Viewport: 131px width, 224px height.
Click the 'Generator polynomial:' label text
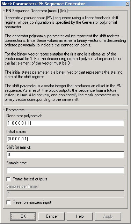(x=24, y=116)
